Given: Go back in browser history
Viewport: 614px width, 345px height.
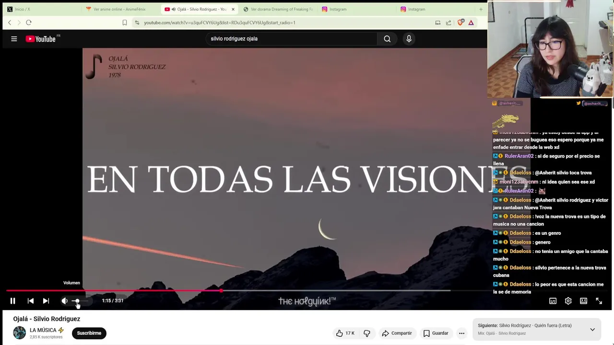Looking at the screenshot, I should 10,23.
